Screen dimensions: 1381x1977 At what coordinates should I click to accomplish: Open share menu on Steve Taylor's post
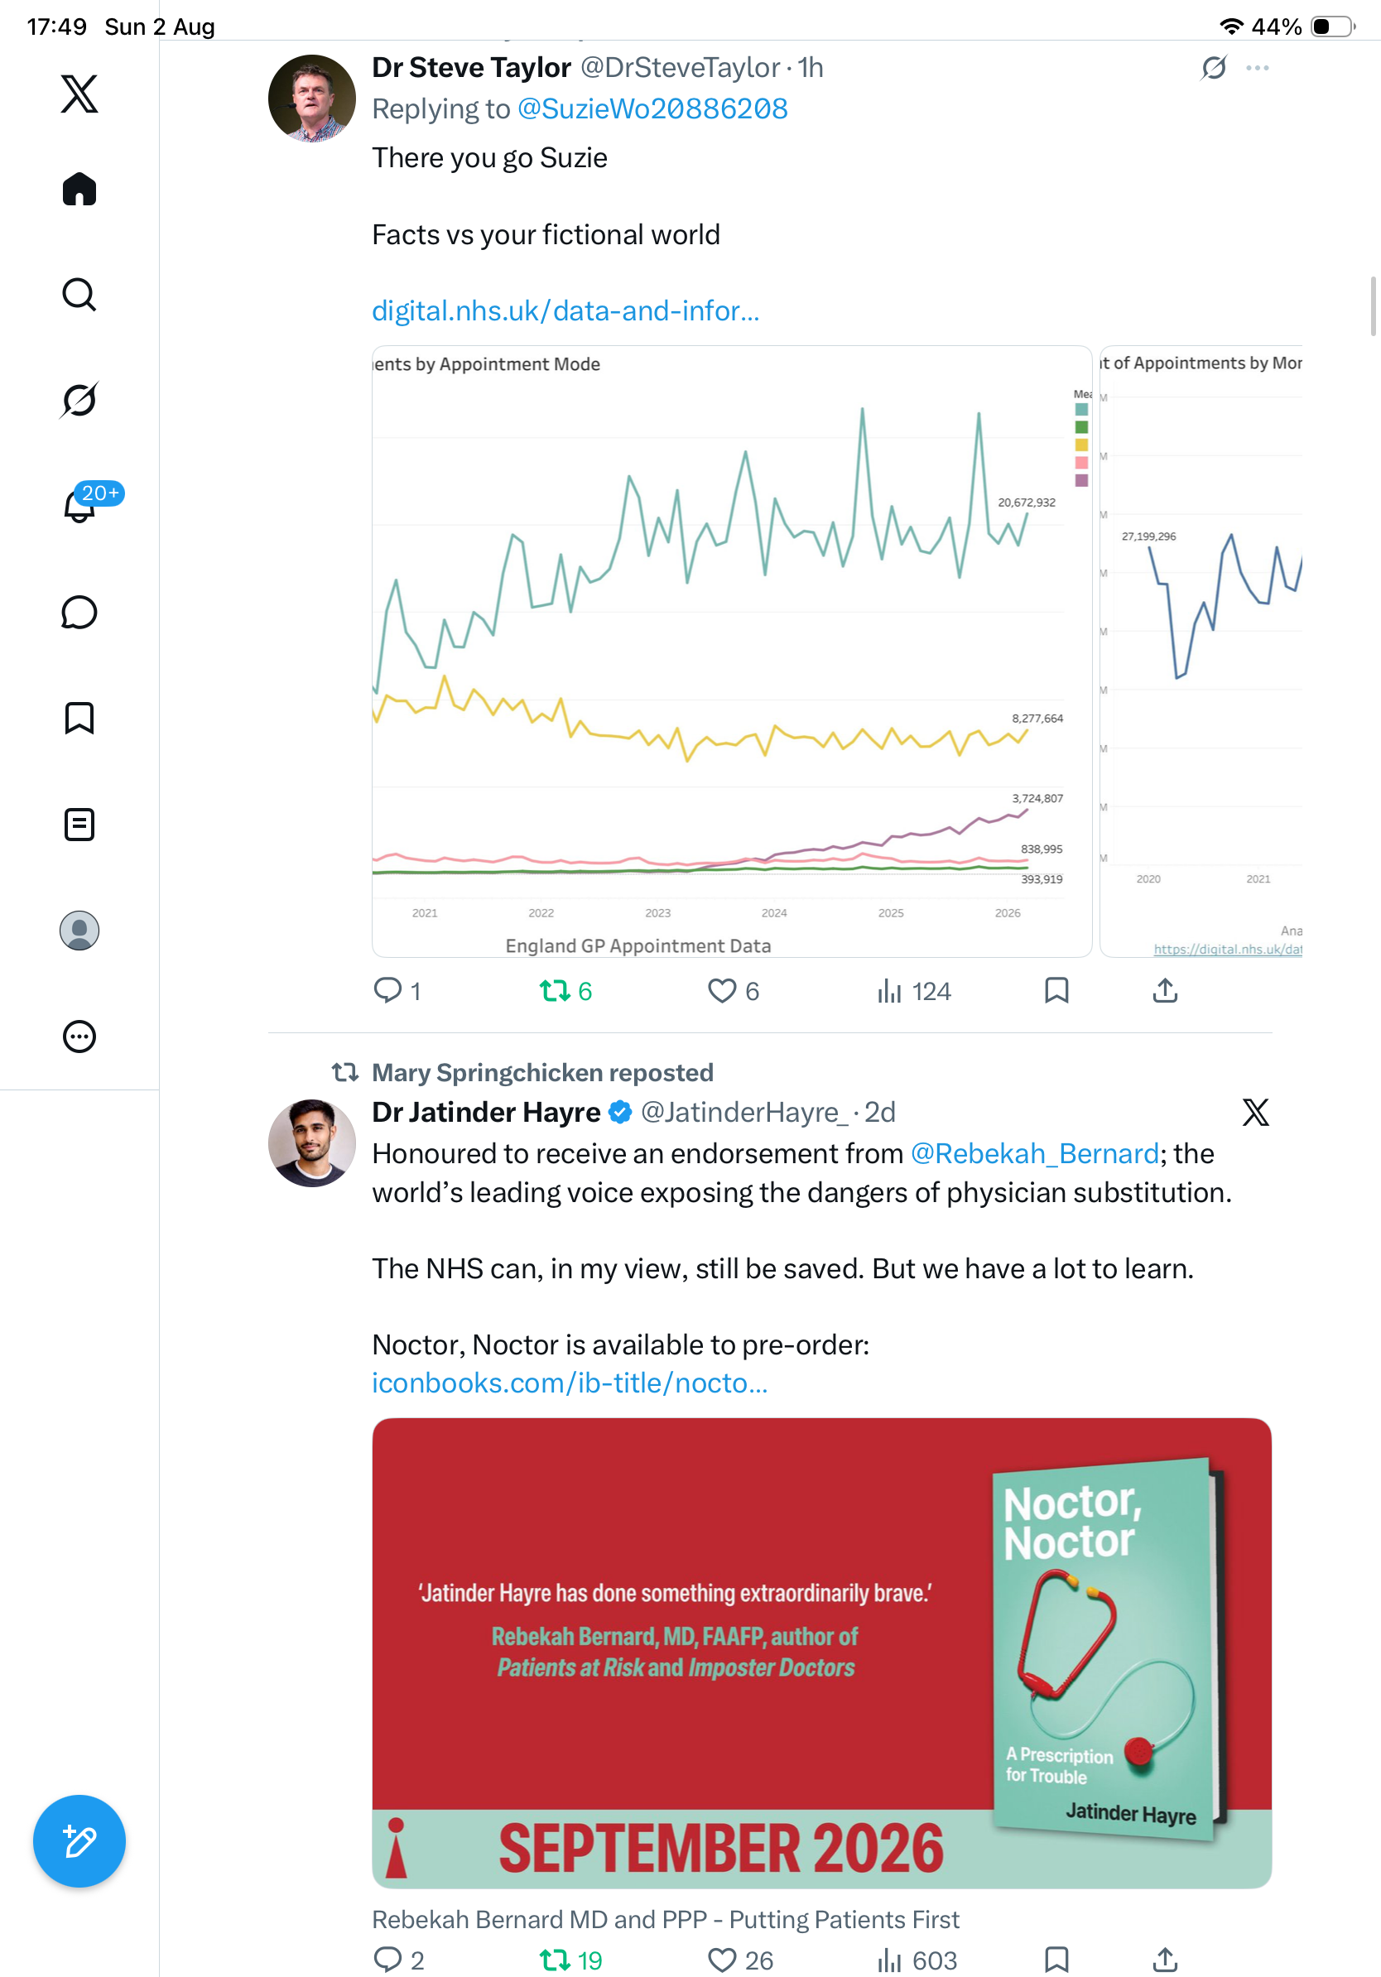click(1165, 990)
